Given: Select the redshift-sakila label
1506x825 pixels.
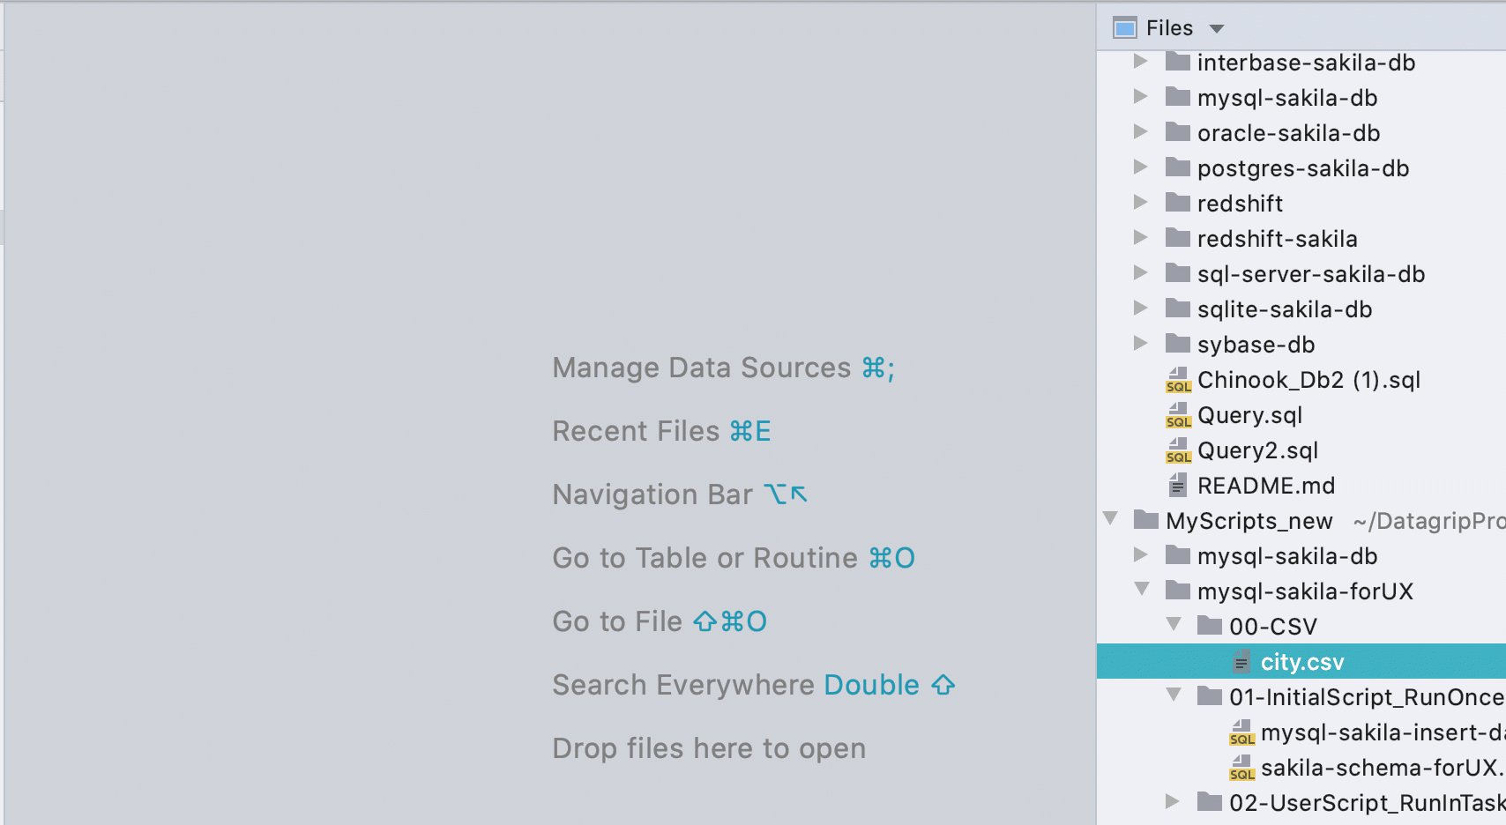Looking at the screenshot, I should tap(1277, 239).
